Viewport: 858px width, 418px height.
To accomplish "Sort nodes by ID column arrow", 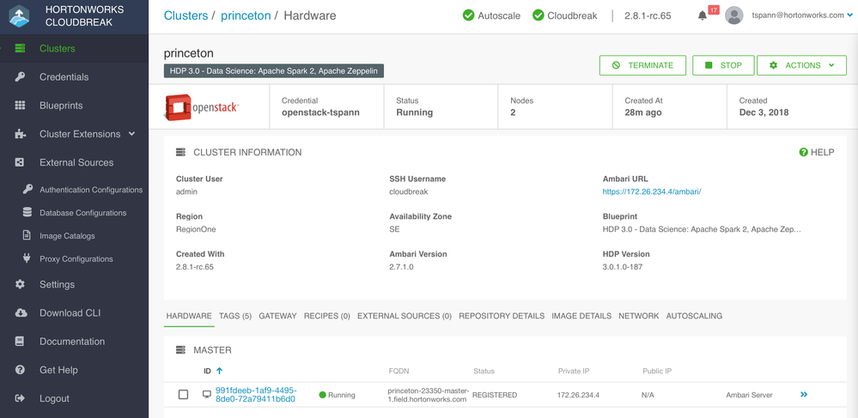I will (x=219, y=372).
